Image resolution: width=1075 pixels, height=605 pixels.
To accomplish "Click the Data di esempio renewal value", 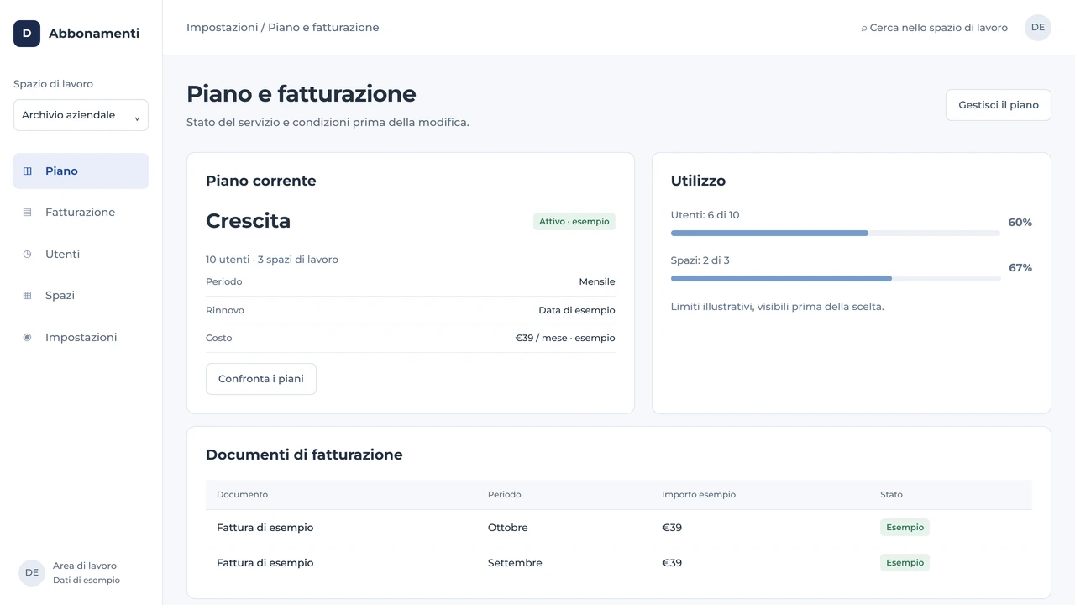I will click(x=577, y=310).
